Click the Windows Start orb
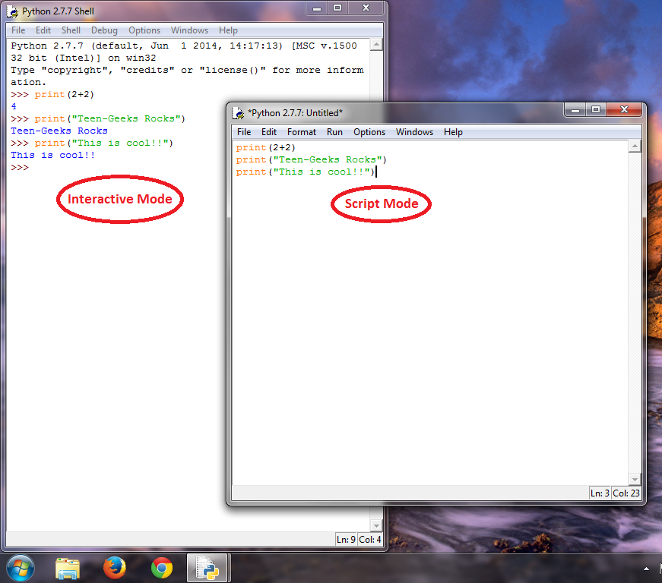662x583 pixels. (20, 567)
